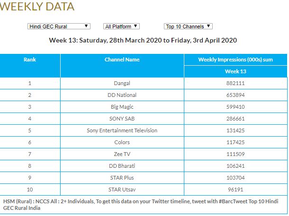
Task: Open the Hindi GEC Rural dropdown
Action: 59,26
